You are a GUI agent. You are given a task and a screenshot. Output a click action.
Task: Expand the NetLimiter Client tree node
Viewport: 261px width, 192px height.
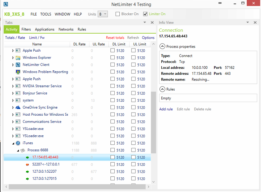(x=13, y=65)
